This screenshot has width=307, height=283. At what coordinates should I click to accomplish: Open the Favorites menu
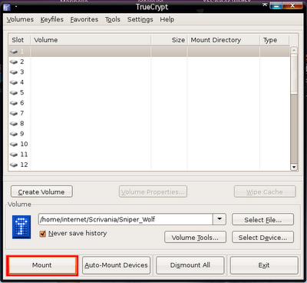point(84,19)
